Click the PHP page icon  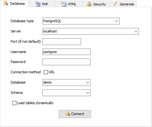(x=38, y=4)
